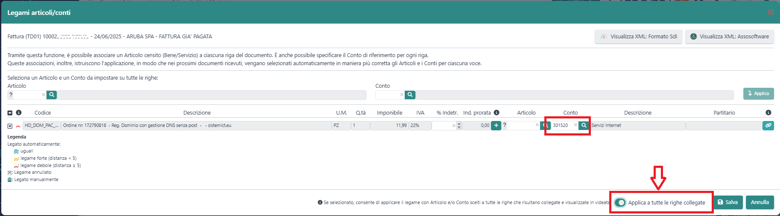Click the Ind. prorata field showing 0,00
Screen dimensions: 780x216
point(476,125)
